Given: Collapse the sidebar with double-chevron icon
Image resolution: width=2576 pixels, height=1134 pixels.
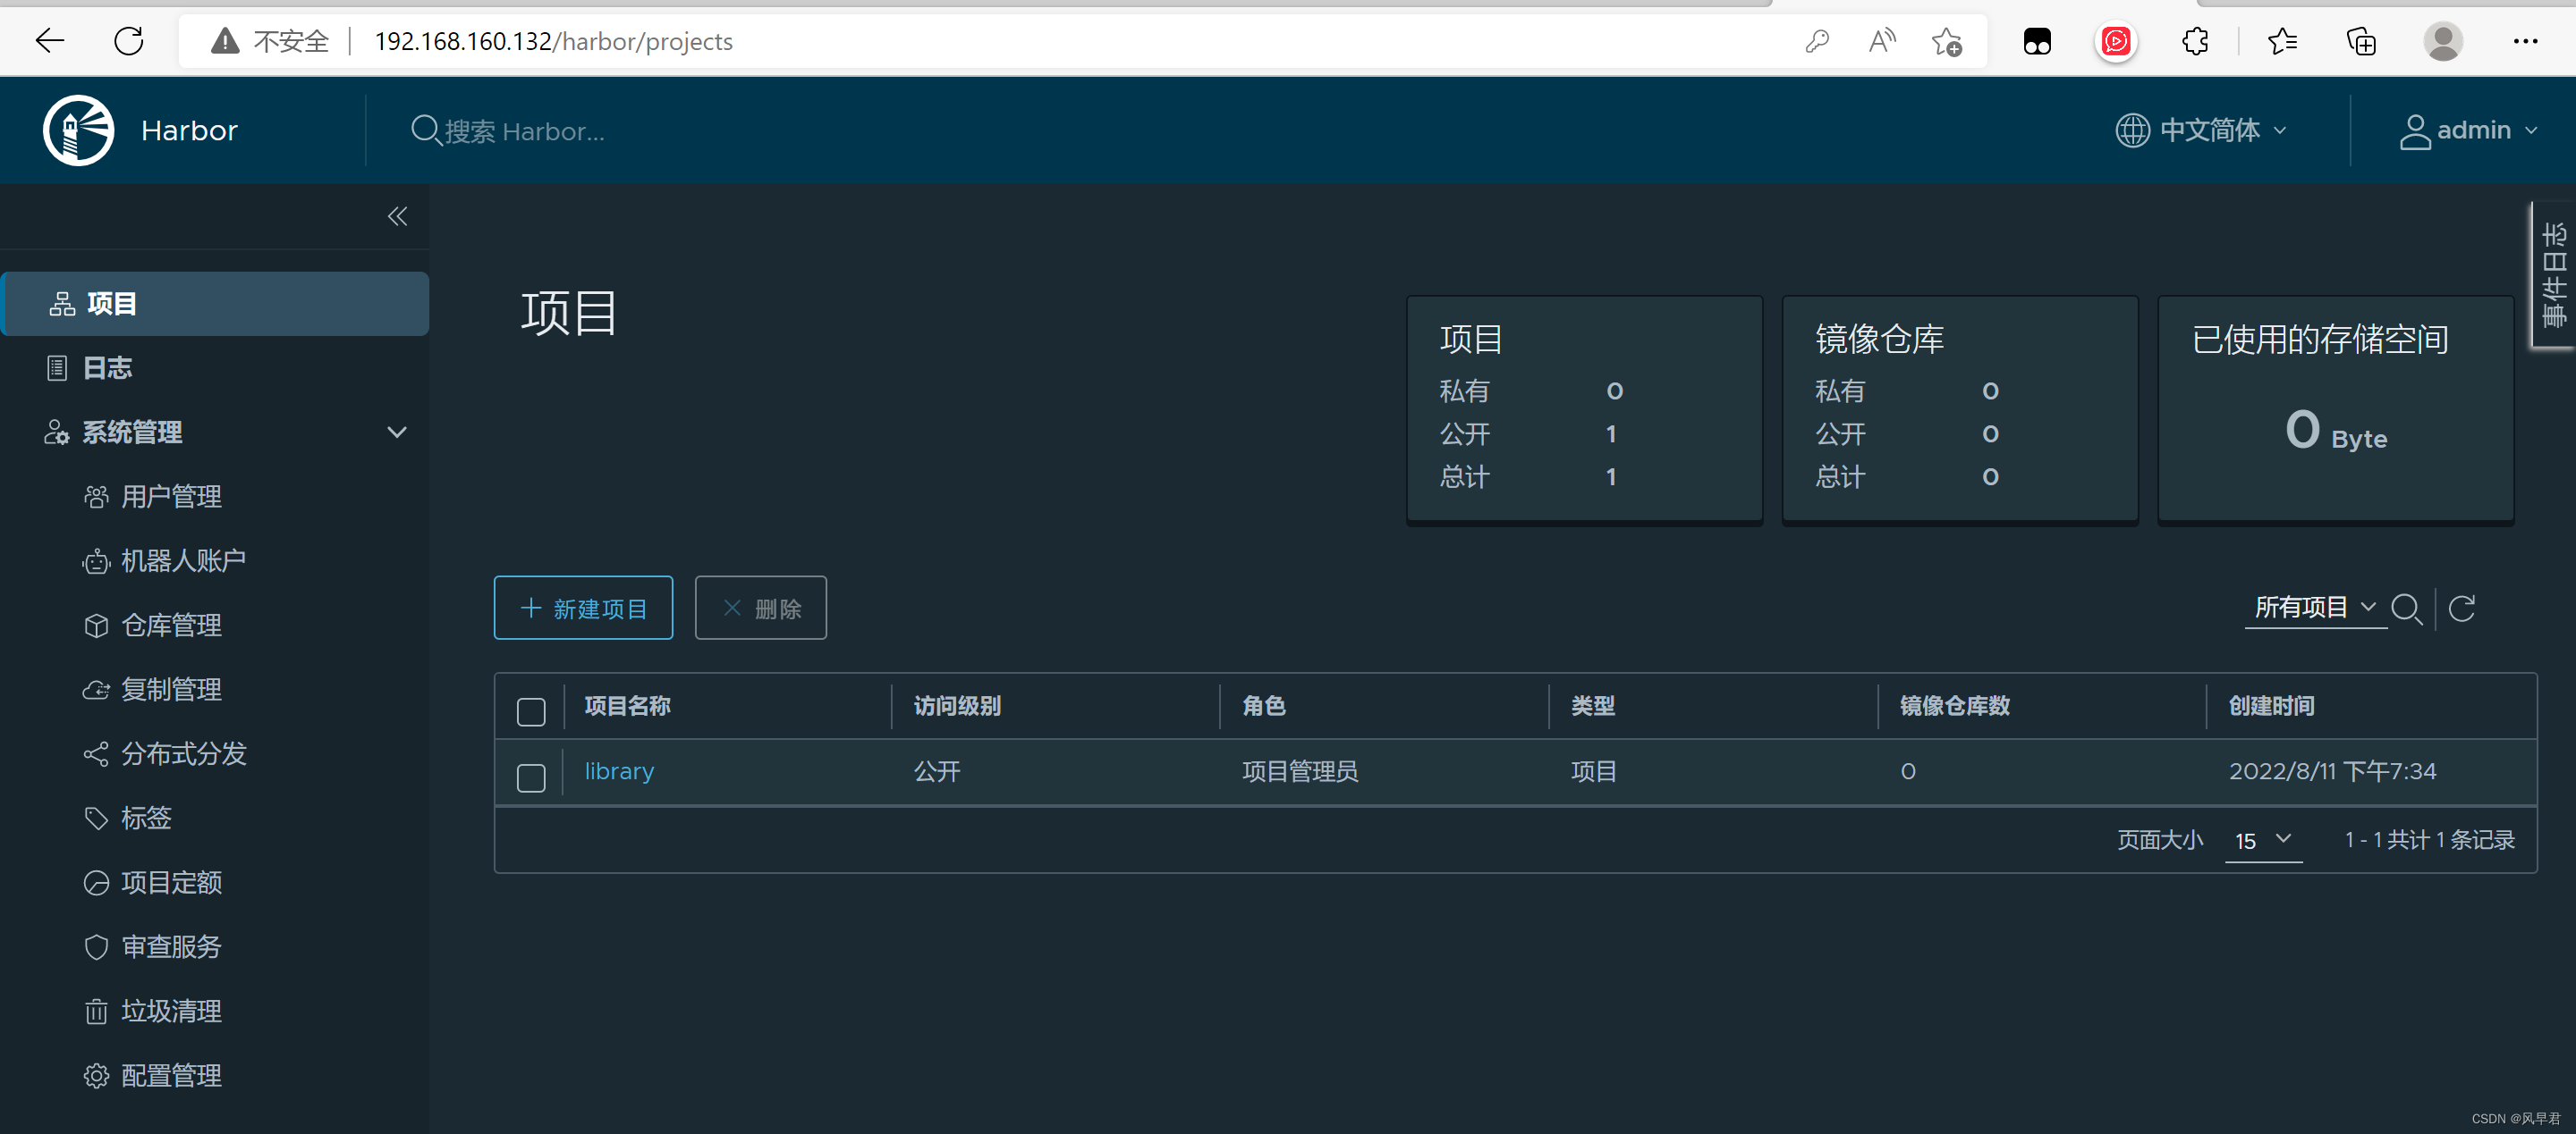Looking at the screenshot, I should pos(397,216).
